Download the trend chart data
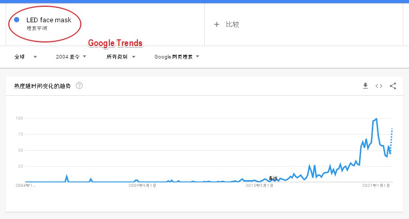The width and height of the screenshot is (409, 219). (x=365, y=85)
